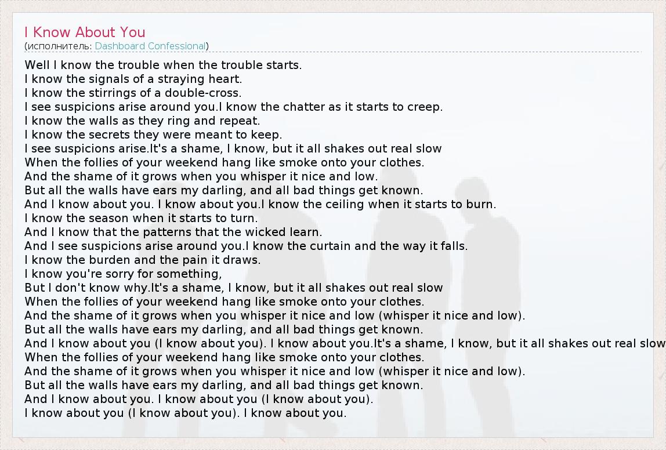666x450 pixels.
Task: Click the line starting But I don't know why
Action: click(233, 288)
